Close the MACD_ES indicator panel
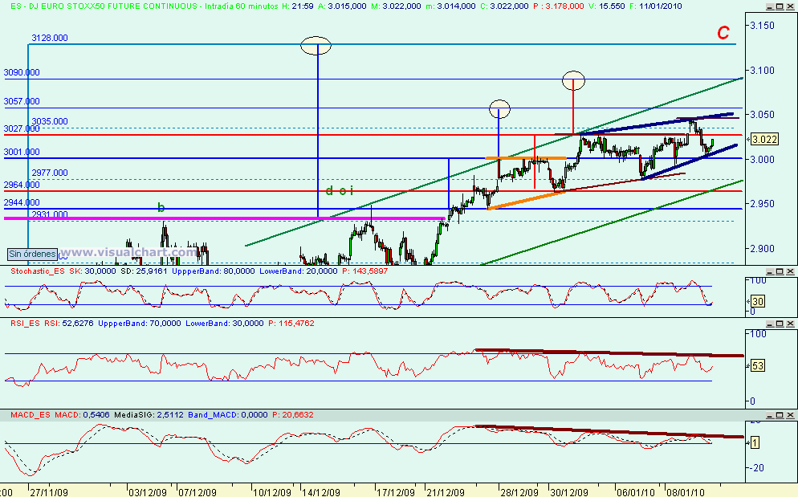Viewport: 798px width, 497px height. click(789, 415)
